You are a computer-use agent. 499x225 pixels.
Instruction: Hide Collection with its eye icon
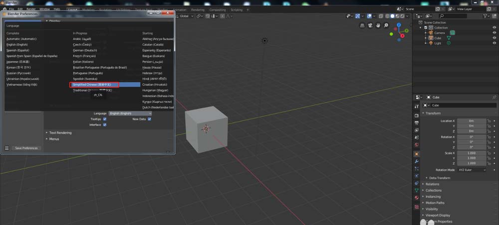point(495,27)
